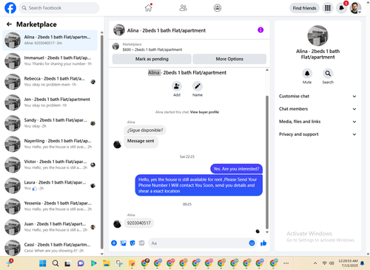Image resolution: width=370 pixels, height=270 pixels.
Task: Click the large listing photo in the info panel
Action: (317, 35)
